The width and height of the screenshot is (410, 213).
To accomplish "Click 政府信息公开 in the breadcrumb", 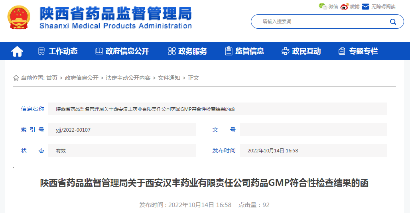I will click(82, 78).
